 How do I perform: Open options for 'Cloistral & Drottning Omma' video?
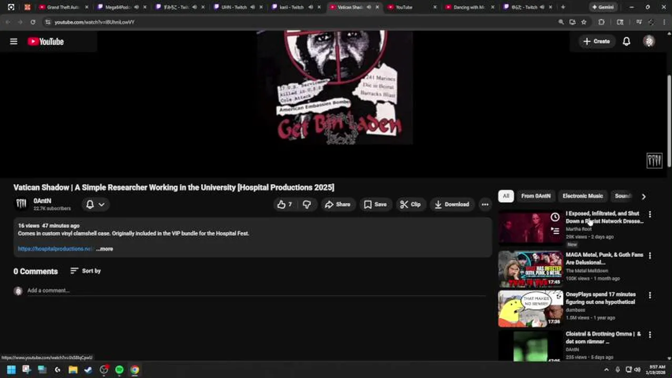point(650,334)
